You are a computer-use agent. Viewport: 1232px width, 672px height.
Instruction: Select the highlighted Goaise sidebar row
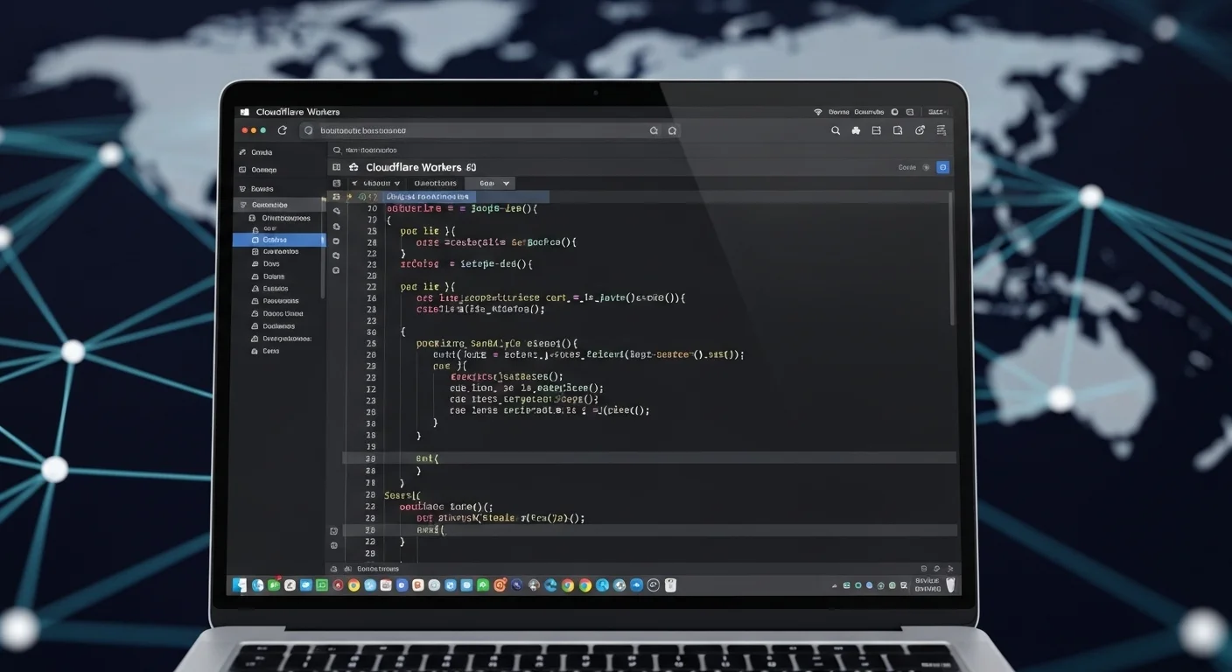tap(278, 240)
